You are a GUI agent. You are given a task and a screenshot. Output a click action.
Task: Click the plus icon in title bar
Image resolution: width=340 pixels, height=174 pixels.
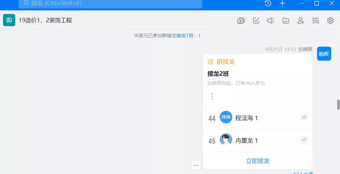pyautogui.click(x=282, y=3)
